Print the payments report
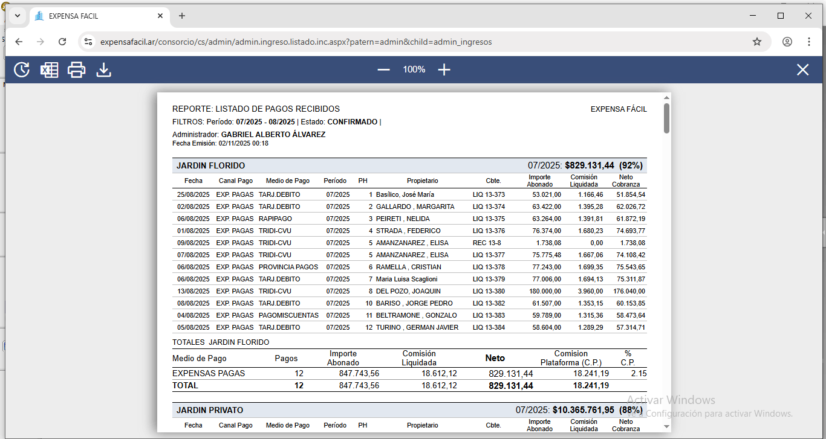Viewport: 826px width, 439px height. tap(77, 70)
